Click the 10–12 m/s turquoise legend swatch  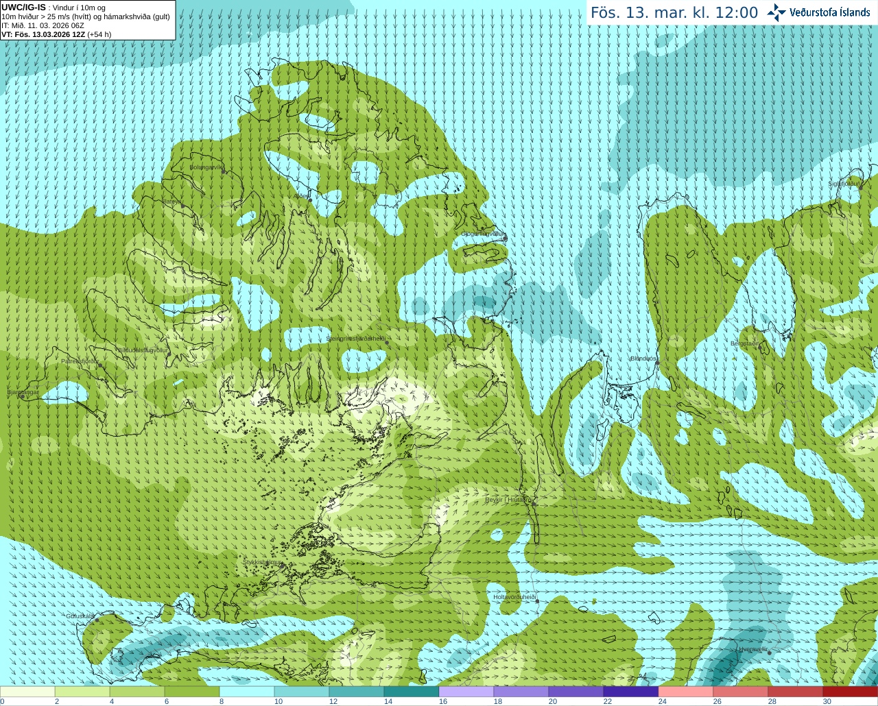point(302,692)
